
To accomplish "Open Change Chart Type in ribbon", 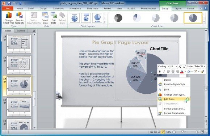I will tap(8, 18).
